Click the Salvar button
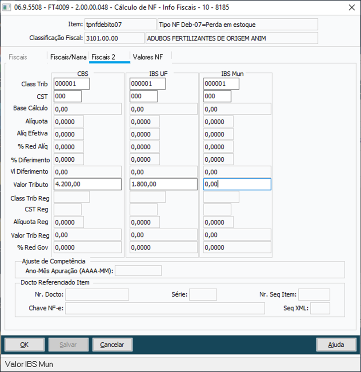Image resolution: width=361 pixels, height=372 pixels. point(68,345)
